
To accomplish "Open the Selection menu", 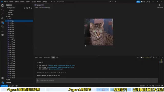I will pyautogui.click(x=17, y=2).
